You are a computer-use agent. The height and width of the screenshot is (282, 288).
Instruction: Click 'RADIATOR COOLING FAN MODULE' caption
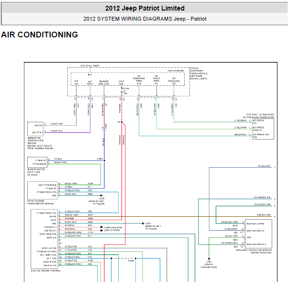(x=254, y=250)
